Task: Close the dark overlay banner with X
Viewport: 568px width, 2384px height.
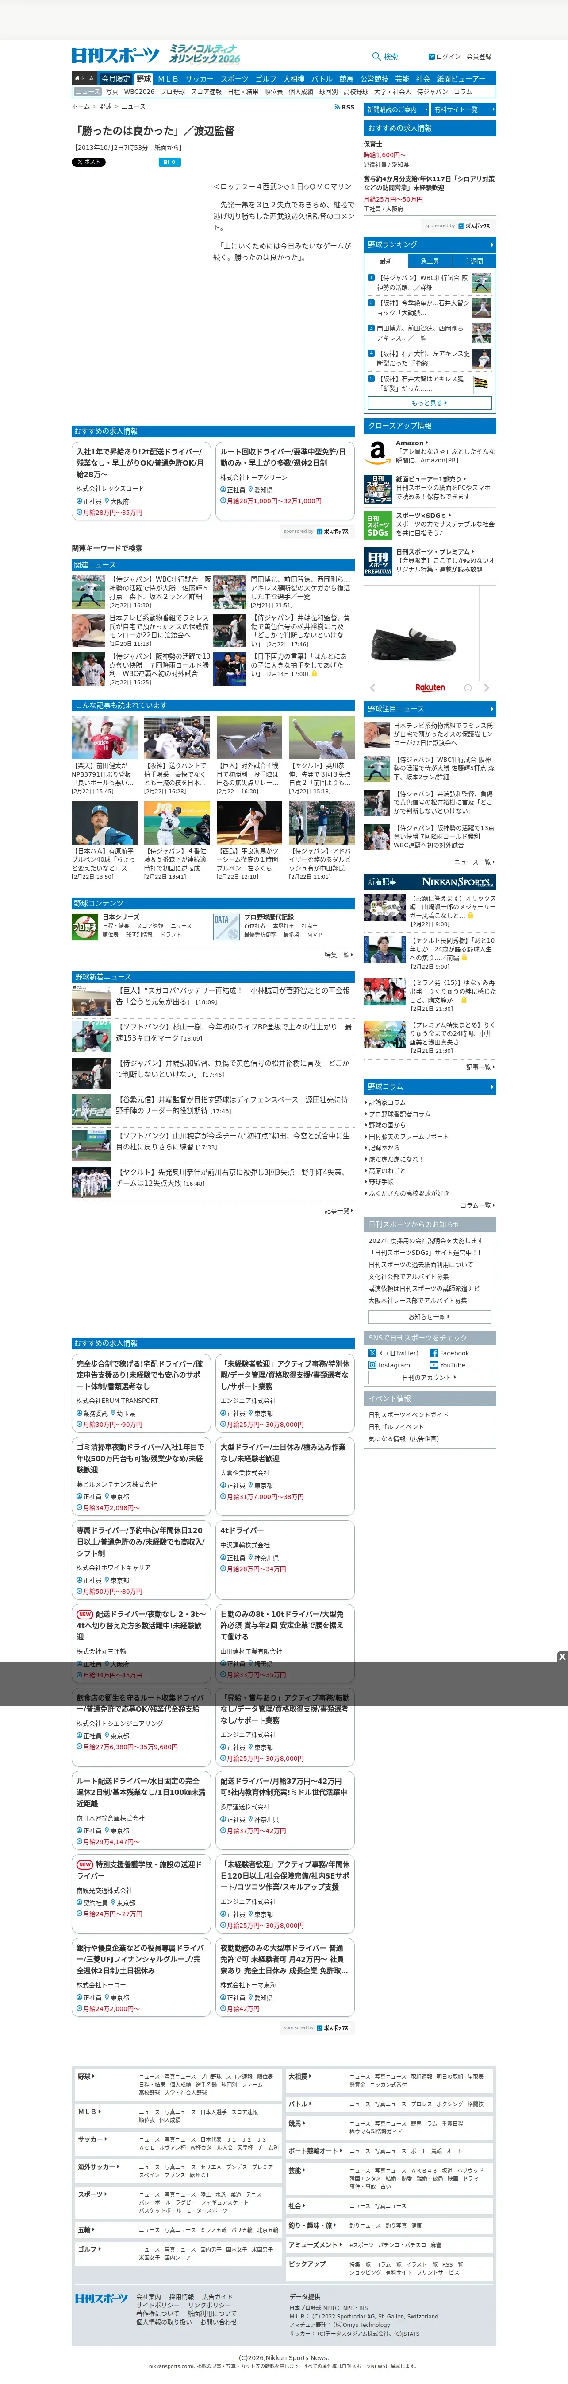Action: pos(561,1657)
